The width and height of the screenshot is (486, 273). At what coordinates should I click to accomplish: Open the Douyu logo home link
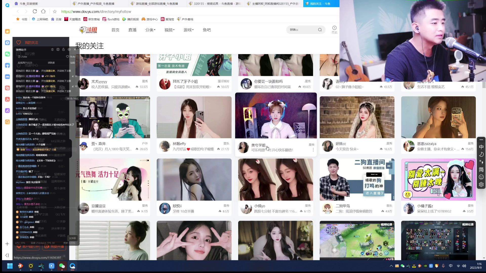(x=88, y=30)
